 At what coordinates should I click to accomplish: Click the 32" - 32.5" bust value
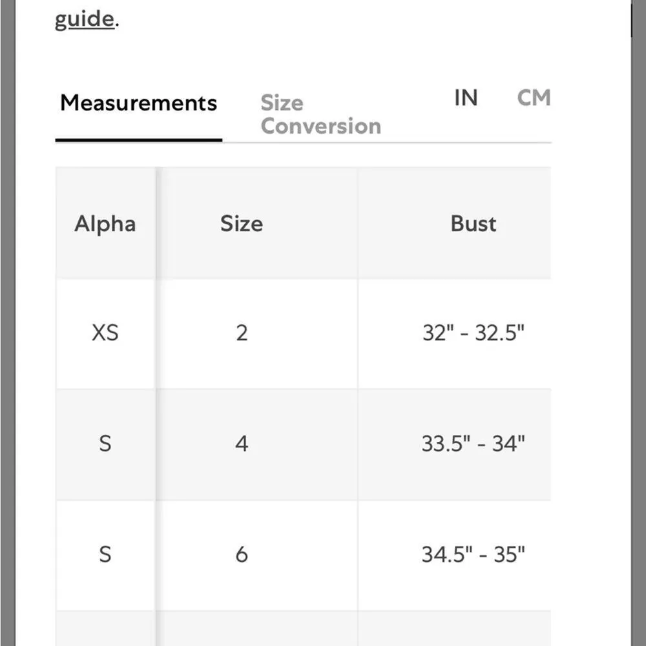click(x=474, y=333)
